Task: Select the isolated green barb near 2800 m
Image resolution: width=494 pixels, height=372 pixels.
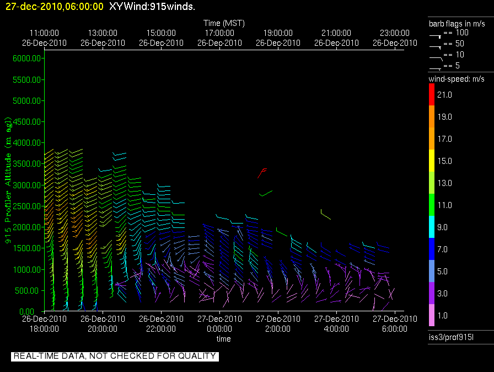Action: [x=265, y=193]
